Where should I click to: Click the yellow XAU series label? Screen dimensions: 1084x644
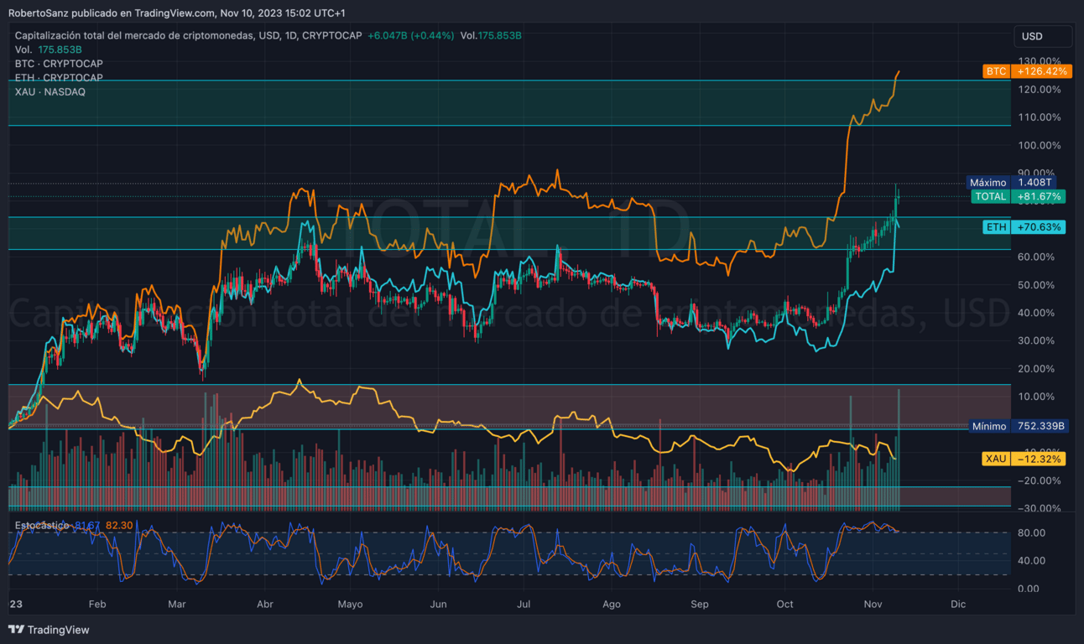click(996, 459)
